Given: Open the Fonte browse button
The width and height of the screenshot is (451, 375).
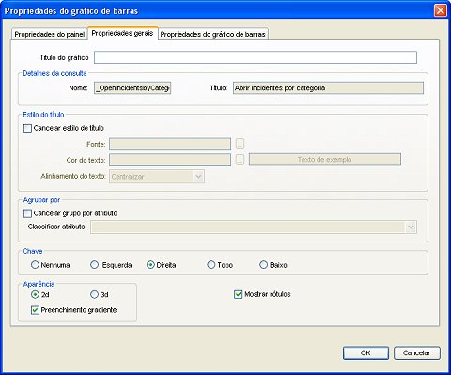Looking at the screenshot, I should (x=240, y=144).
